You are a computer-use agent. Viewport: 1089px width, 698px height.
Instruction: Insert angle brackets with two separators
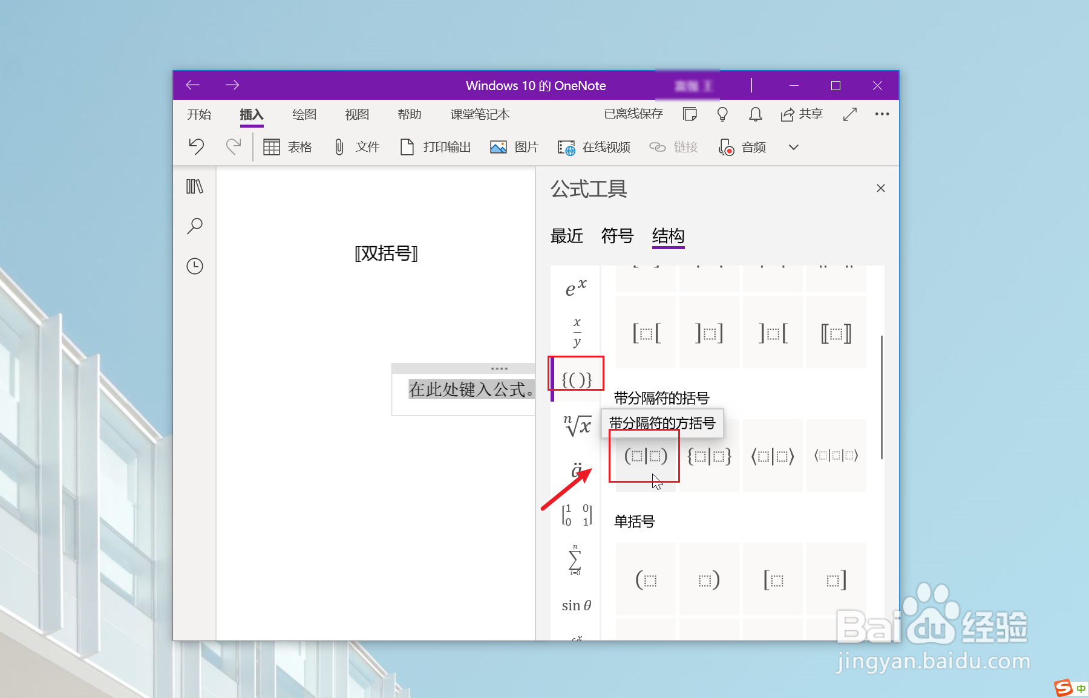(836, 456)
